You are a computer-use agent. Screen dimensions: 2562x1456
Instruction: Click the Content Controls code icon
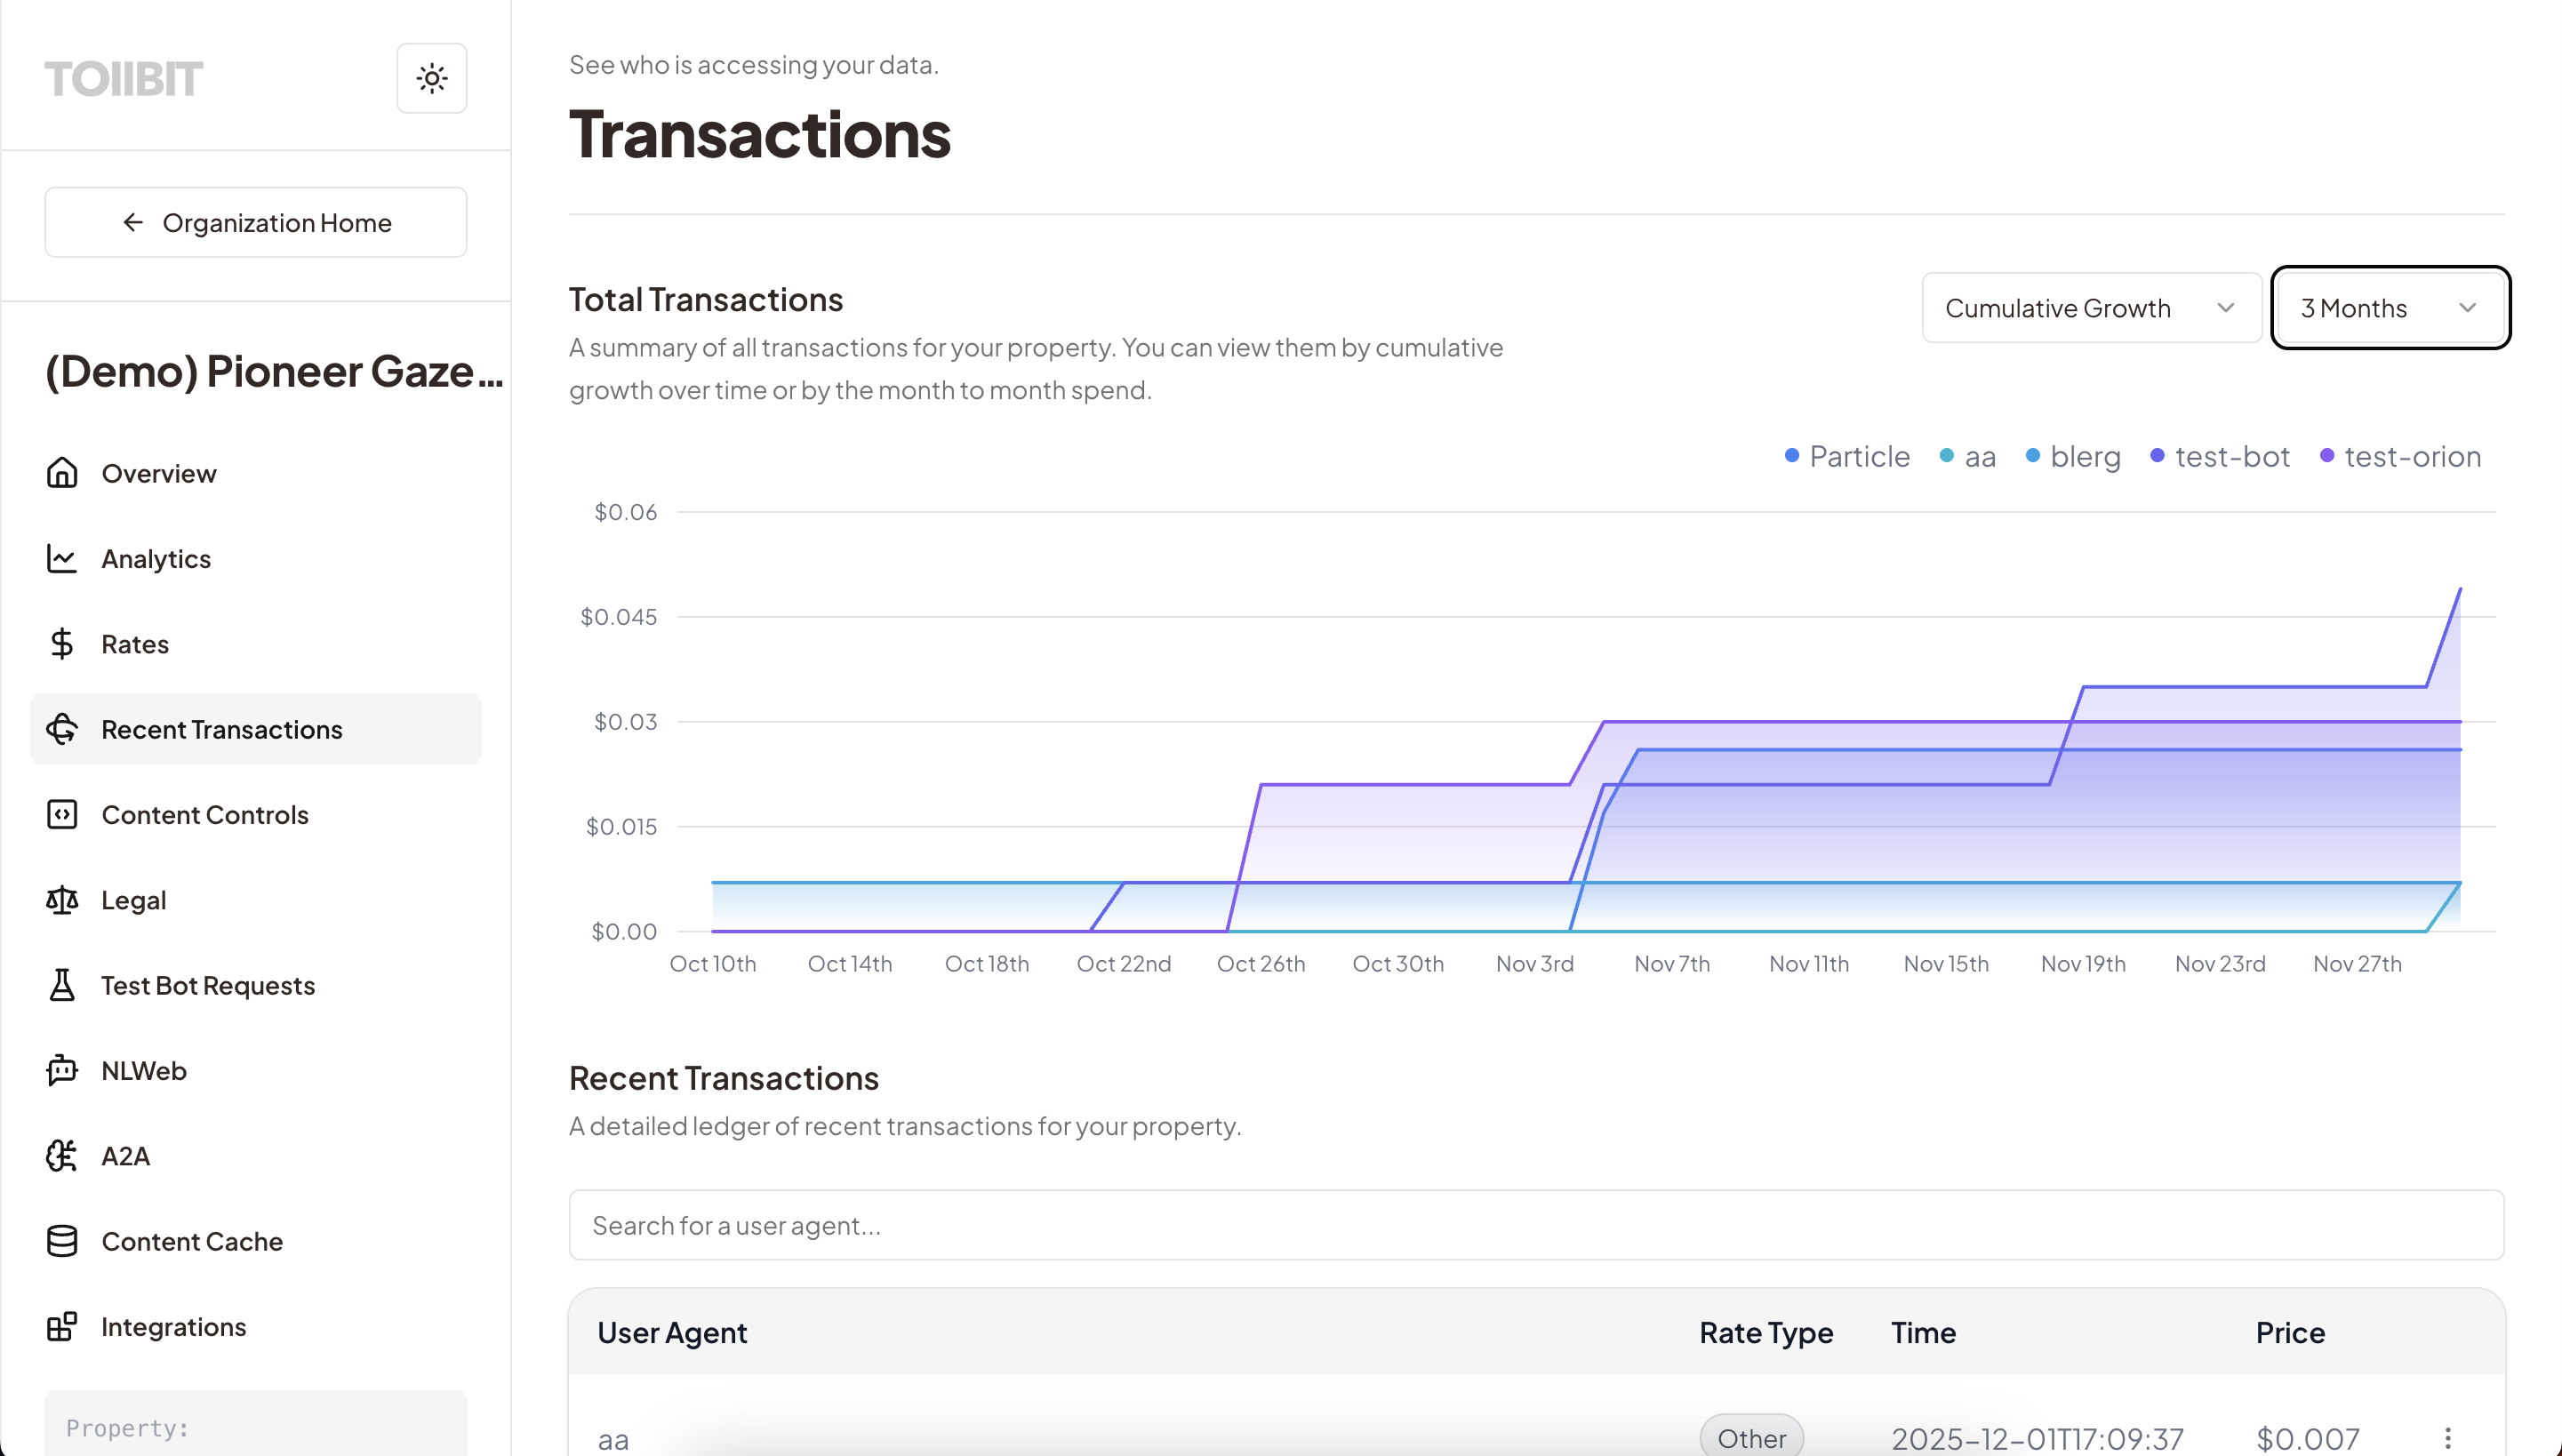(x=62, y=814)
